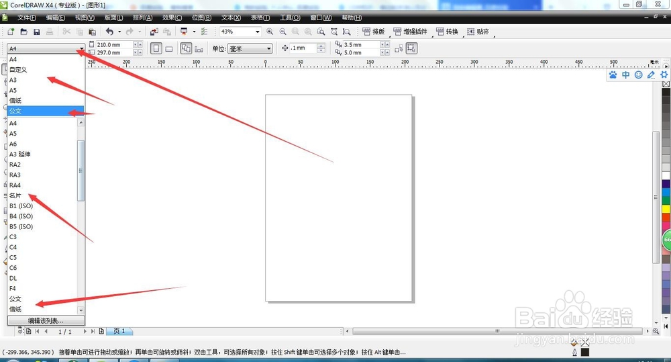Set page orientation to Portrait
The image size is (671, 362).
[156, 48]
